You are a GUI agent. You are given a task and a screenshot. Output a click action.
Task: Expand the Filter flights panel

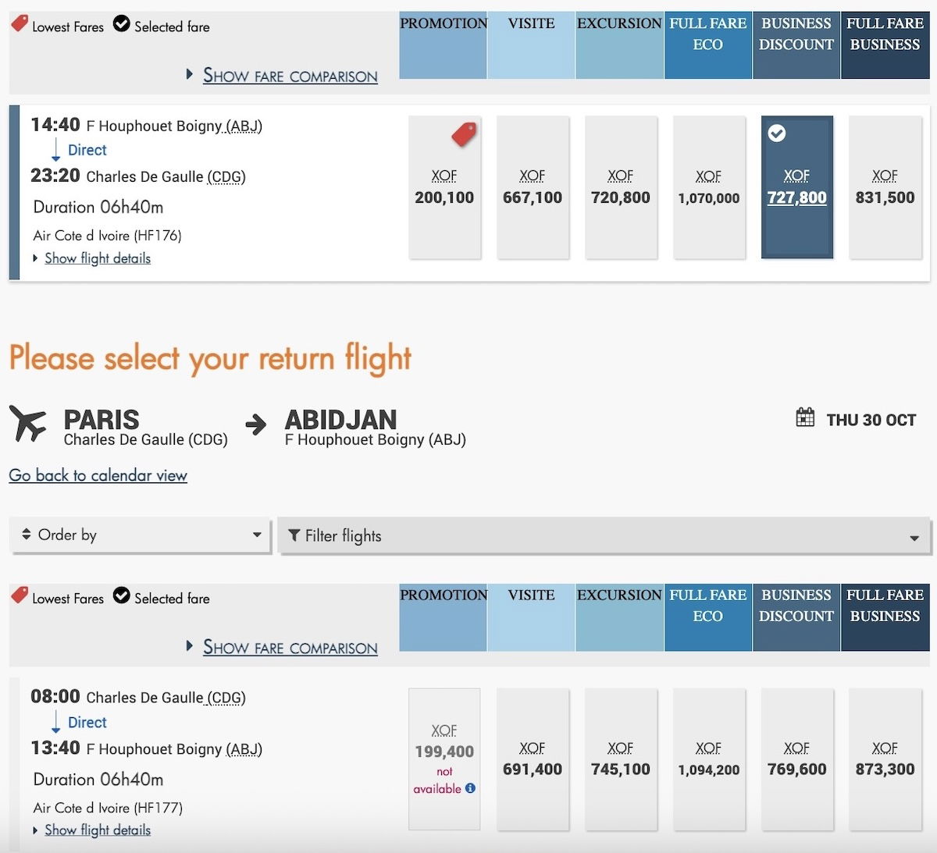(604, 536)
